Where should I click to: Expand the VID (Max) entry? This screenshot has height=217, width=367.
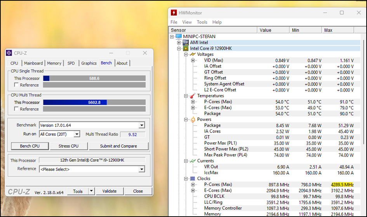[x=193, y=60]
